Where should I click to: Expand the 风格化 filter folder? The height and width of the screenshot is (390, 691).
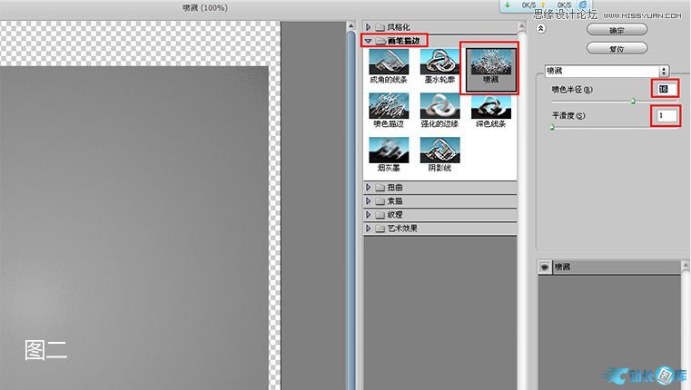point(369,27)
